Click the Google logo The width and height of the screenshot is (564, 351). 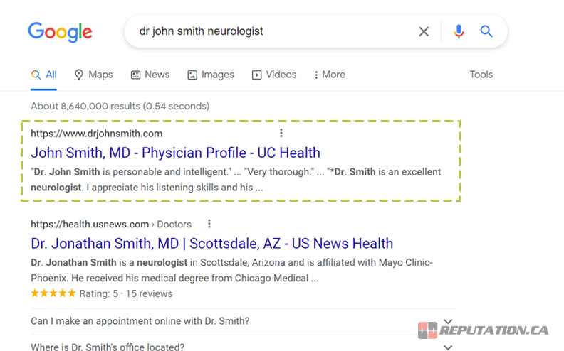(60, 32)
